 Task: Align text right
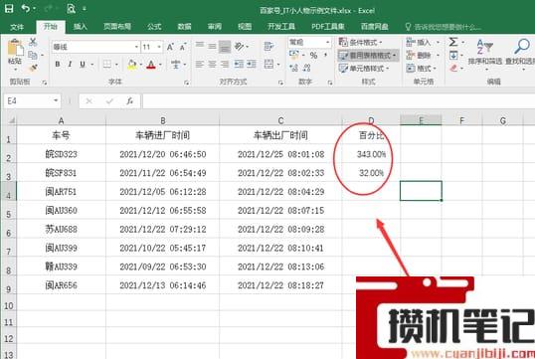(x=225, y=64)
